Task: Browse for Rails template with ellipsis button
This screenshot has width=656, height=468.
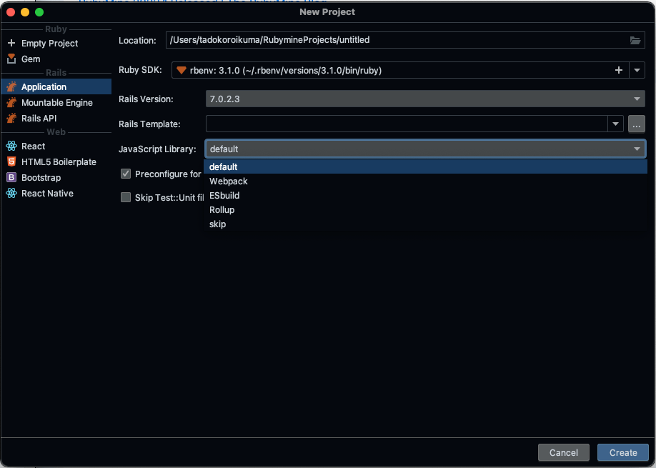Action: tap(636, 124)
